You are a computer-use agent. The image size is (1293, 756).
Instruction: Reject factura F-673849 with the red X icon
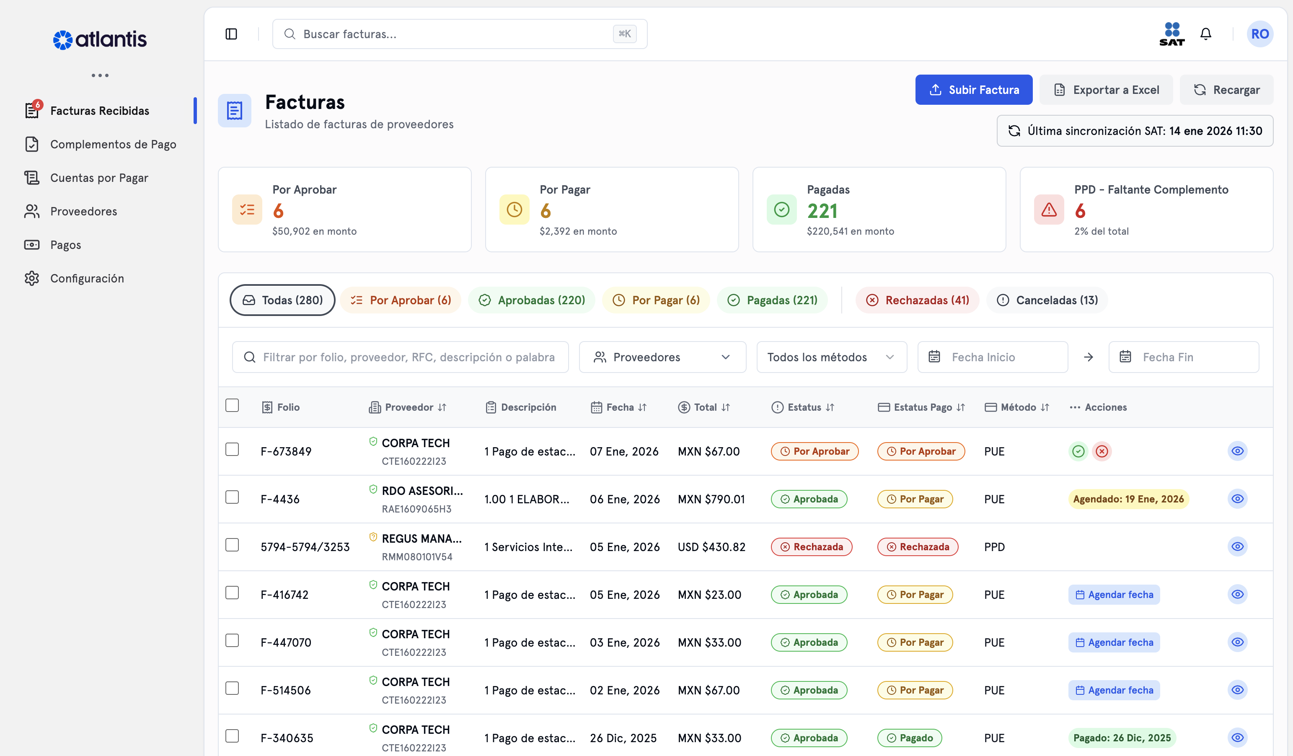tap(1102, 451)
